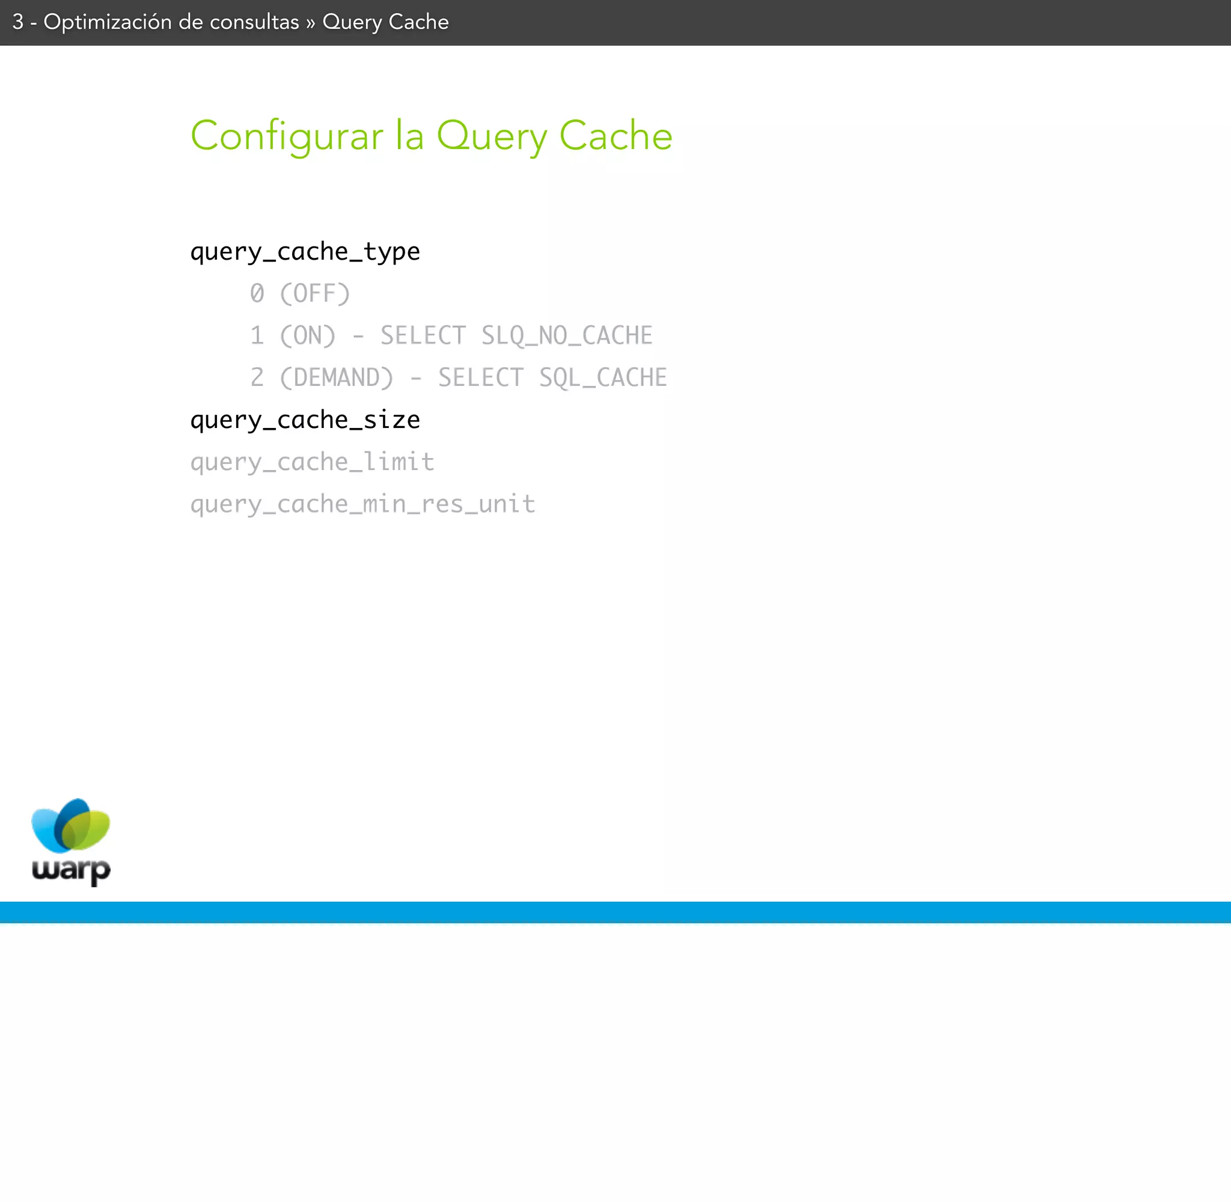This screenshot has height=1201, width=1231.
Task: Click the 'query_cache_type' line
Action: [x=305, y=252]
